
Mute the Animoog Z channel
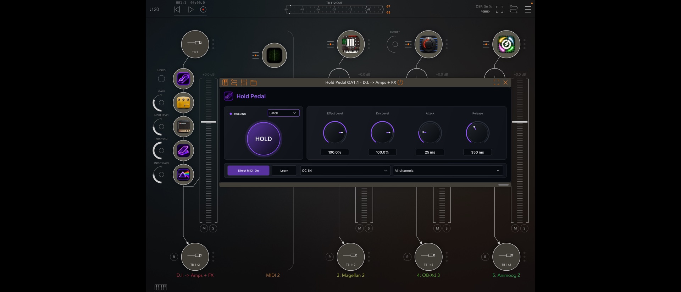pyautogui.click(x=515, y=228)
